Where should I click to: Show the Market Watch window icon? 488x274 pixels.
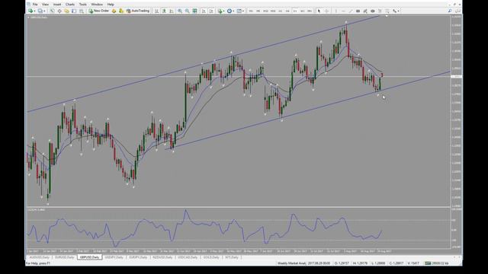pyautogui.click(x=52, y=11)
